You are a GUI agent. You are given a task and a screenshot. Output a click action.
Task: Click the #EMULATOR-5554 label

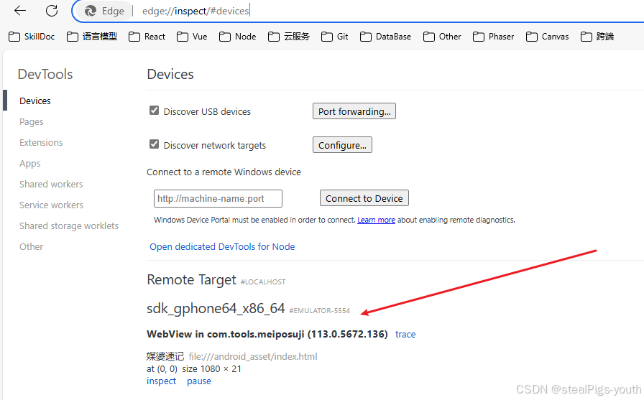click(x=320, y=311)
